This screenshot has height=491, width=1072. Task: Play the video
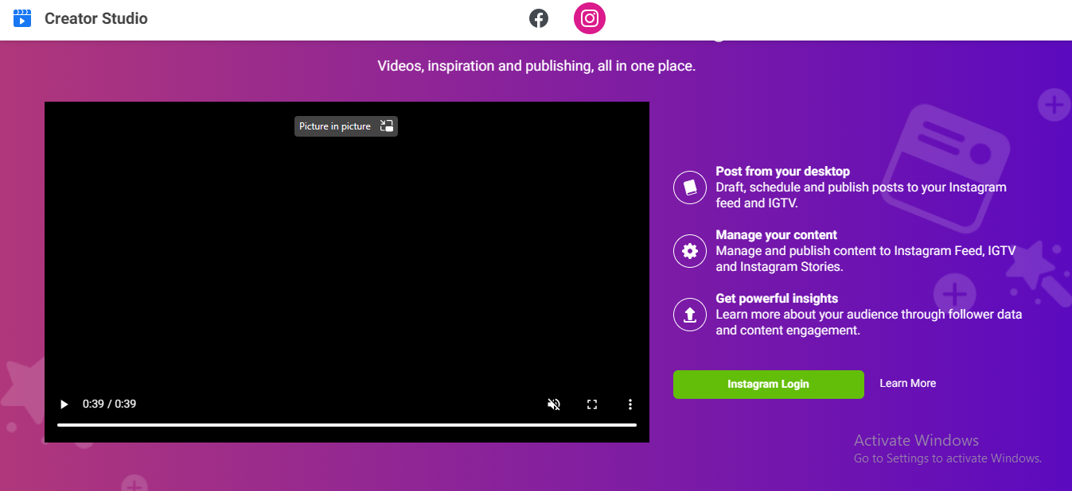click(x=64, y=404)
